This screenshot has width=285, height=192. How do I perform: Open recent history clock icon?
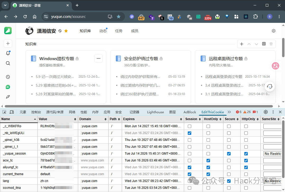[x=8, y=77]
